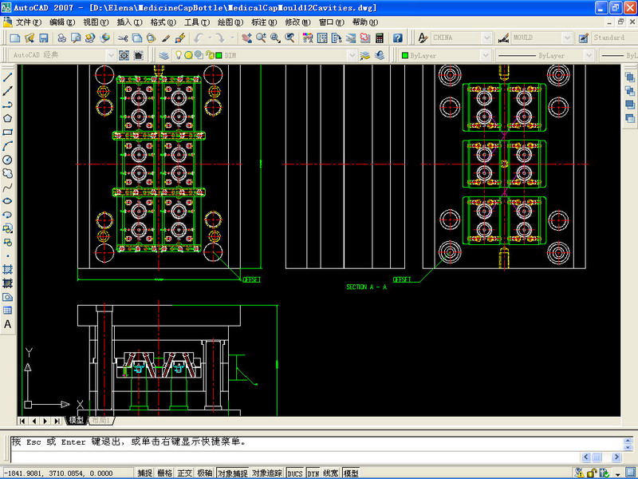Select the Multiline Text tool (A)
This screenshot has height=479, width=638.
click(x=8, y=324)
